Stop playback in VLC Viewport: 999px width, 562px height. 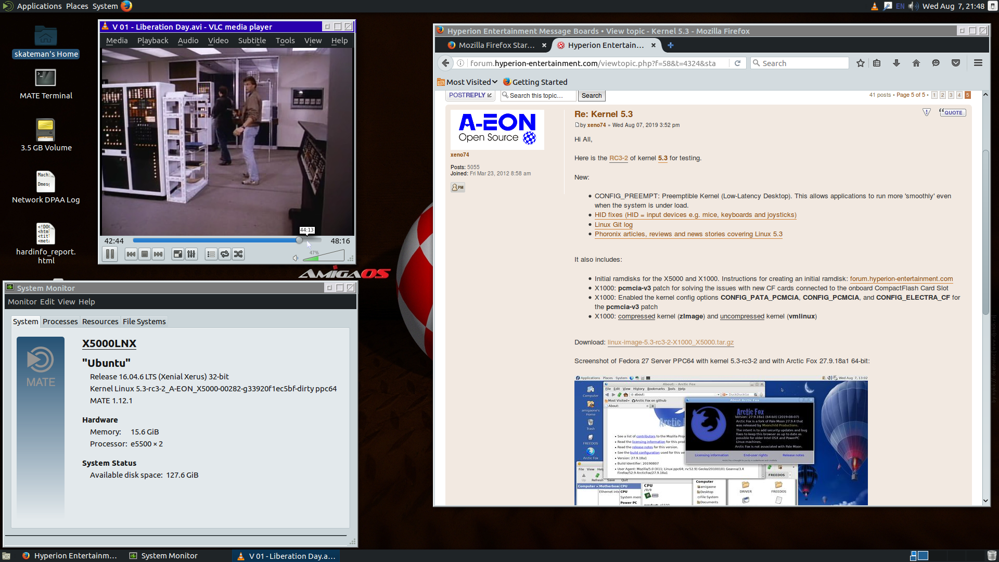coord(145,254)
